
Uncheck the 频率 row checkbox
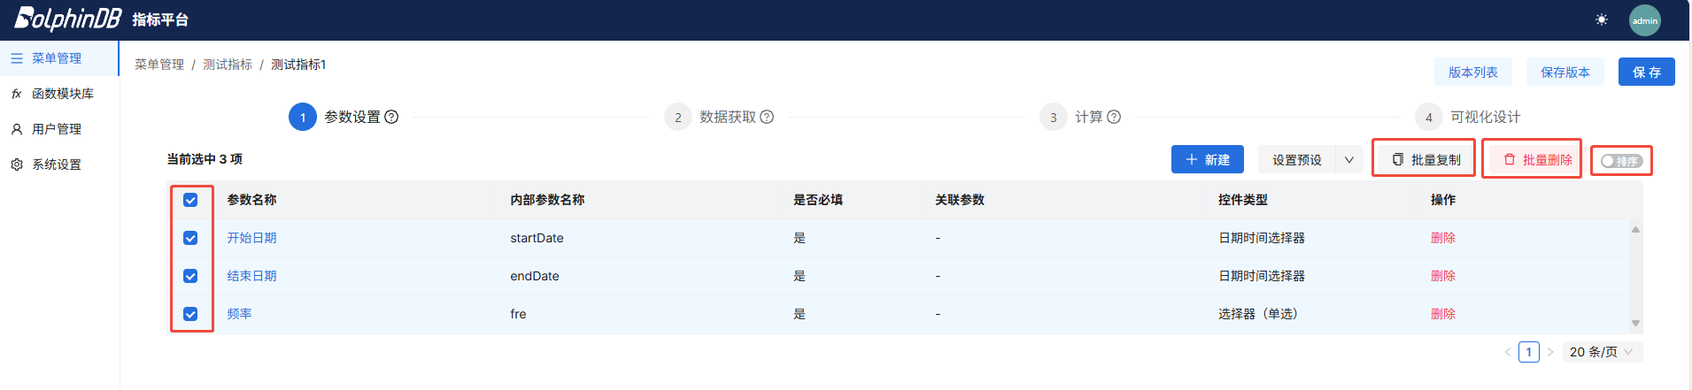190,314
